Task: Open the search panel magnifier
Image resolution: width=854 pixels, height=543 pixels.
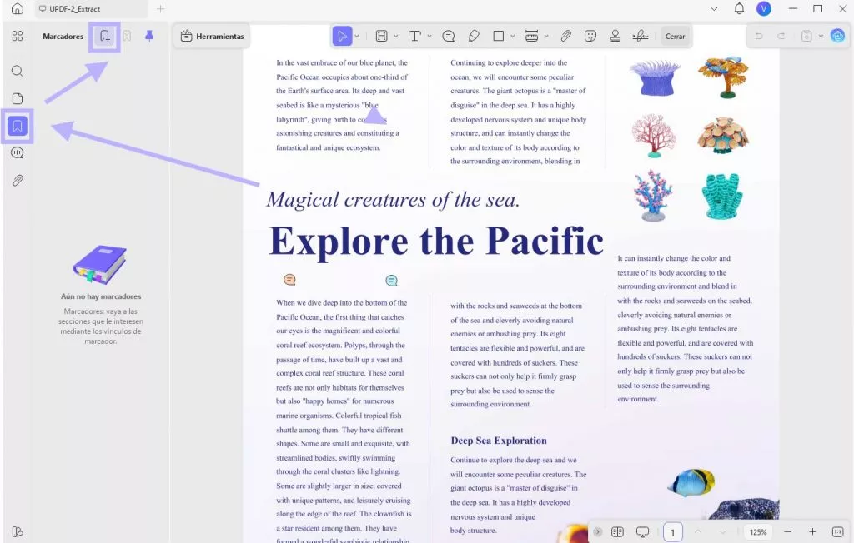Action: click(x=18, y=71)
